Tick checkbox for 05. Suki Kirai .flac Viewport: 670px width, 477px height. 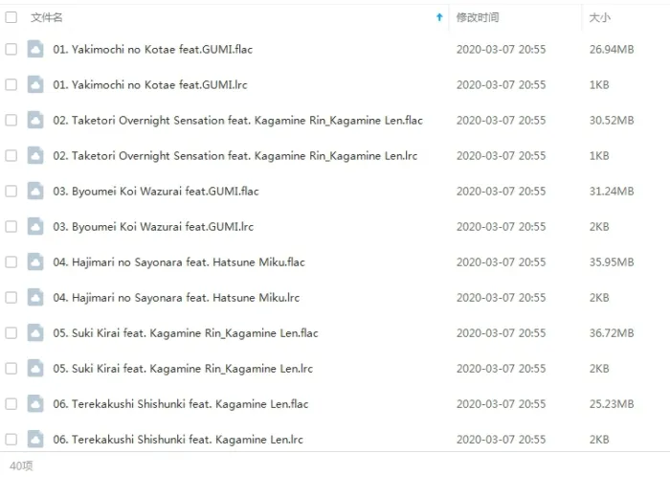(11, 333)
